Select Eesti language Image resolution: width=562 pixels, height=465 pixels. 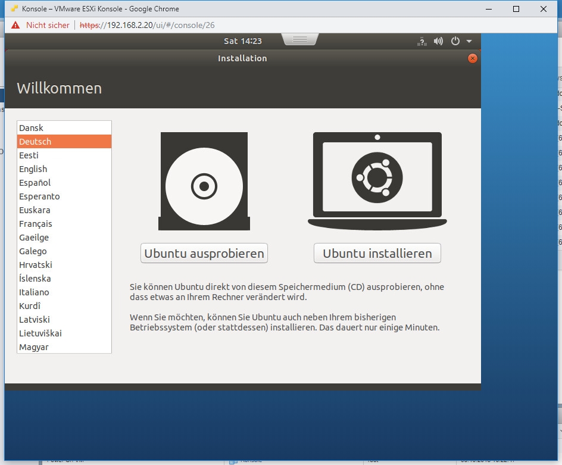[64, 155]
